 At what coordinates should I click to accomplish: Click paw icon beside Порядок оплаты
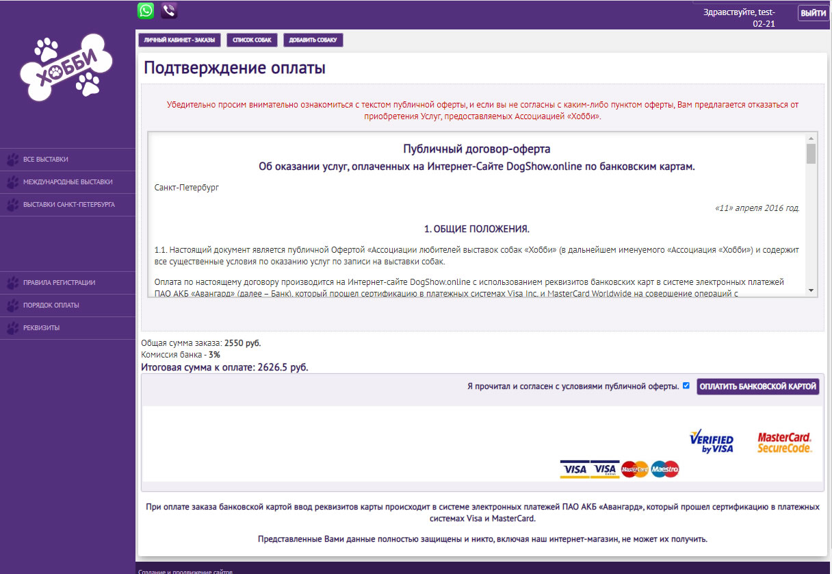click(12, 305)
